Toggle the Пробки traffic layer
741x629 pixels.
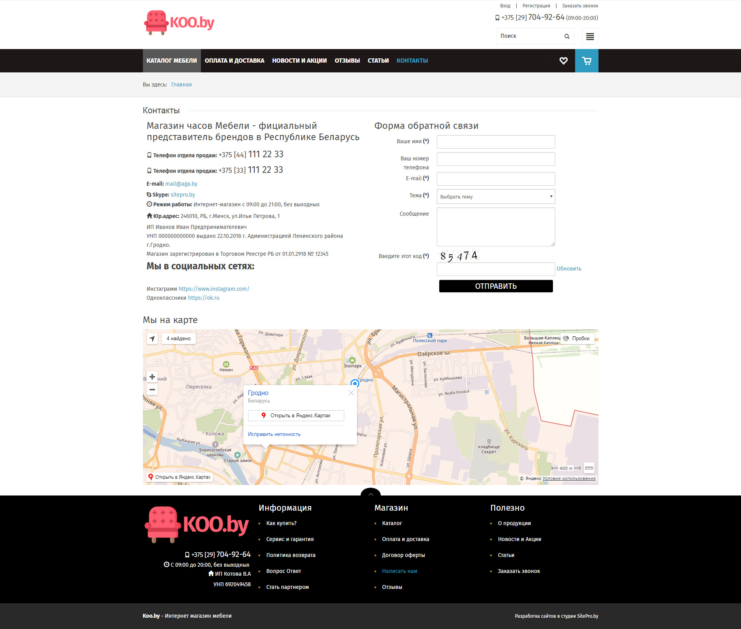577,339
